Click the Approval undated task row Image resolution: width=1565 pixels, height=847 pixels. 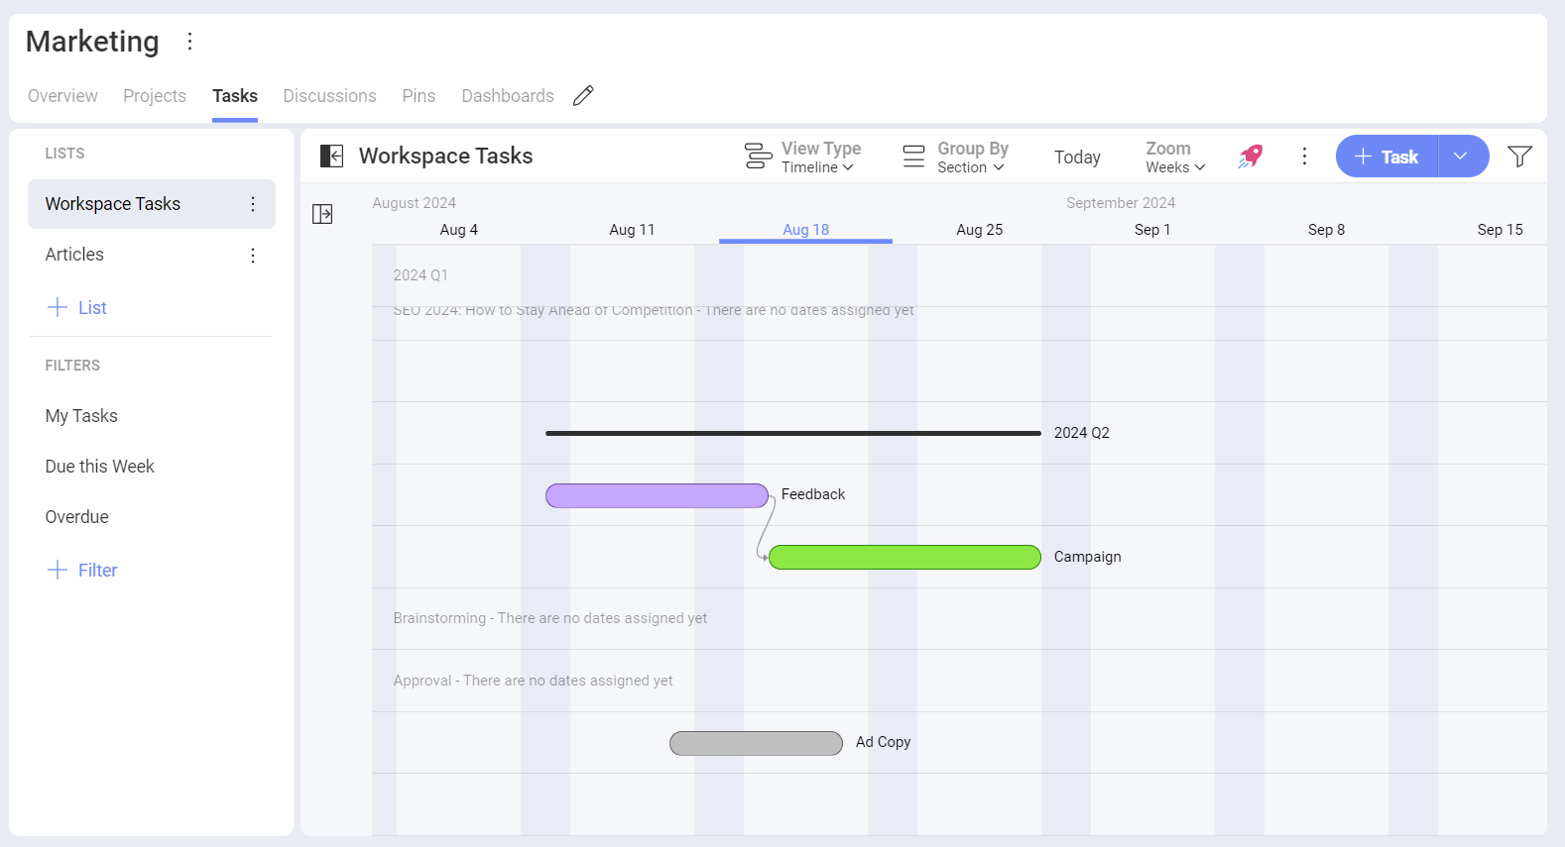[x=533, y=681]
